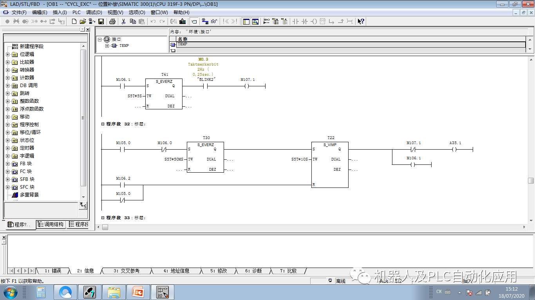Open calculator from Windows taskbar
The height and width of the screenshot is (300, 535).
tap(41, 292)
